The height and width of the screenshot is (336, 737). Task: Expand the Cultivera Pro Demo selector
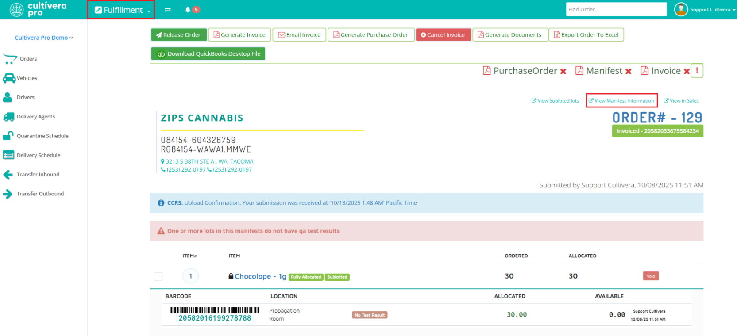pyautogui.click(x=44, y=38)
